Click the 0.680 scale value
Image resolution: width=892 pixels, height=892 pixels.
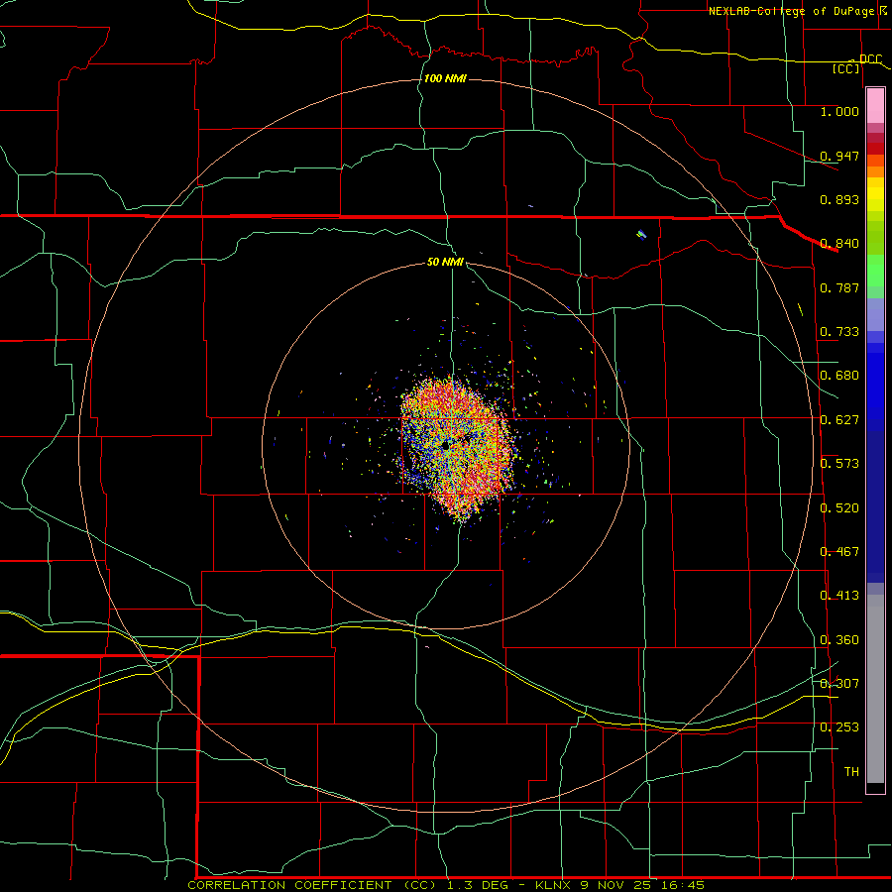pyautogui.click(x=839, y=376)
